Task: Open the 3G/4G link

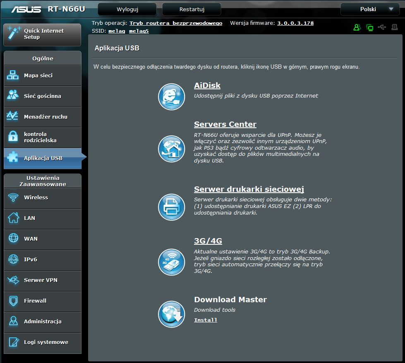Action: (x=208, y=241)
